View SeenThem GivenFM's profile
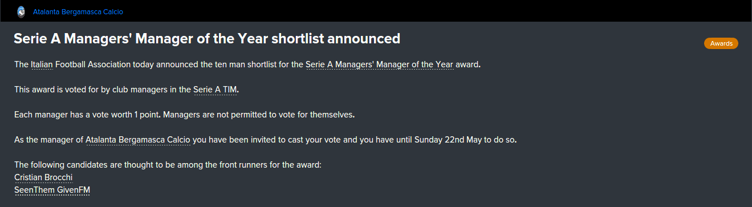 click(52, 190)
